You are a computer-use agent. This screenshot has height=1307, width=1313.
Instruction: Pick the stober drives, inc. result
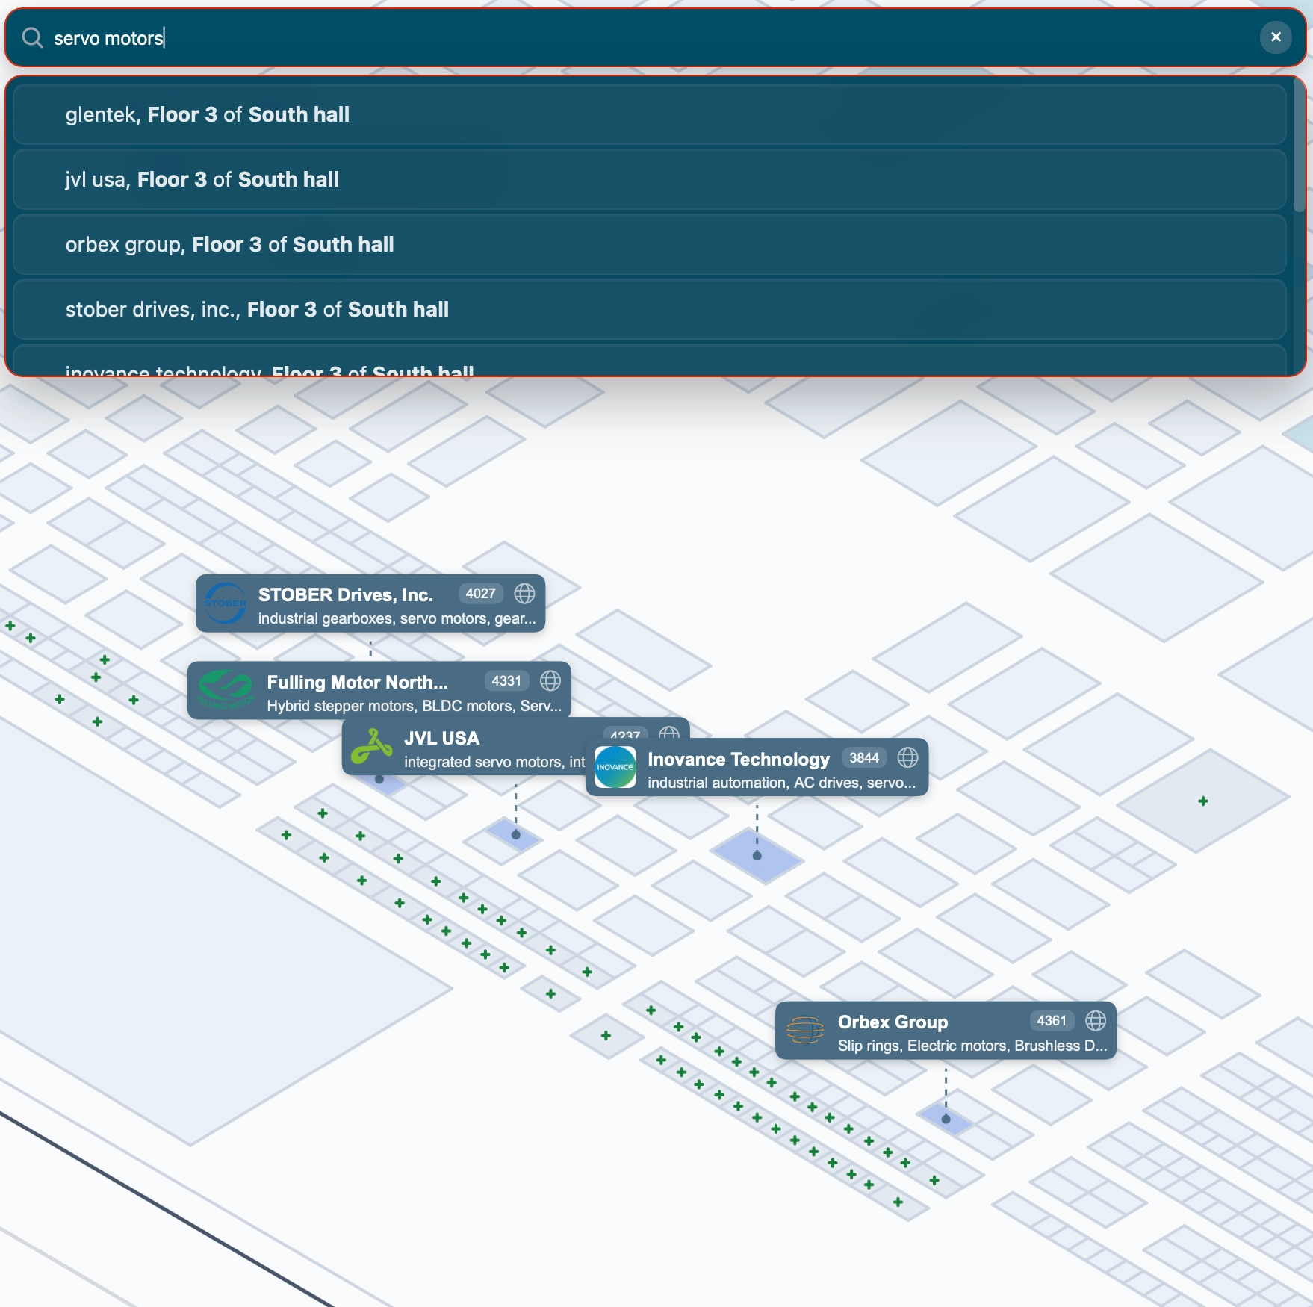(x=649, y=309)
